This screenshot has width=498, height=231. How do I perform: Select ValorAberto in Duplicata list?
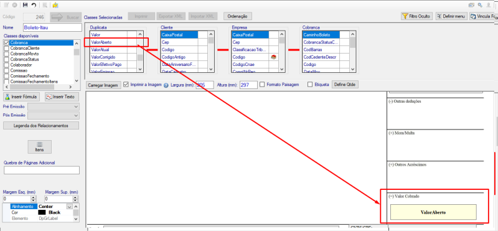point(108,42)
